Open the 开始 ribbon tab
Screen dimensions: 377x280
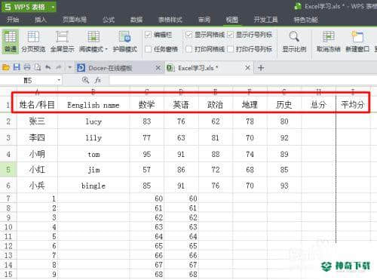[x=13, y=20]
